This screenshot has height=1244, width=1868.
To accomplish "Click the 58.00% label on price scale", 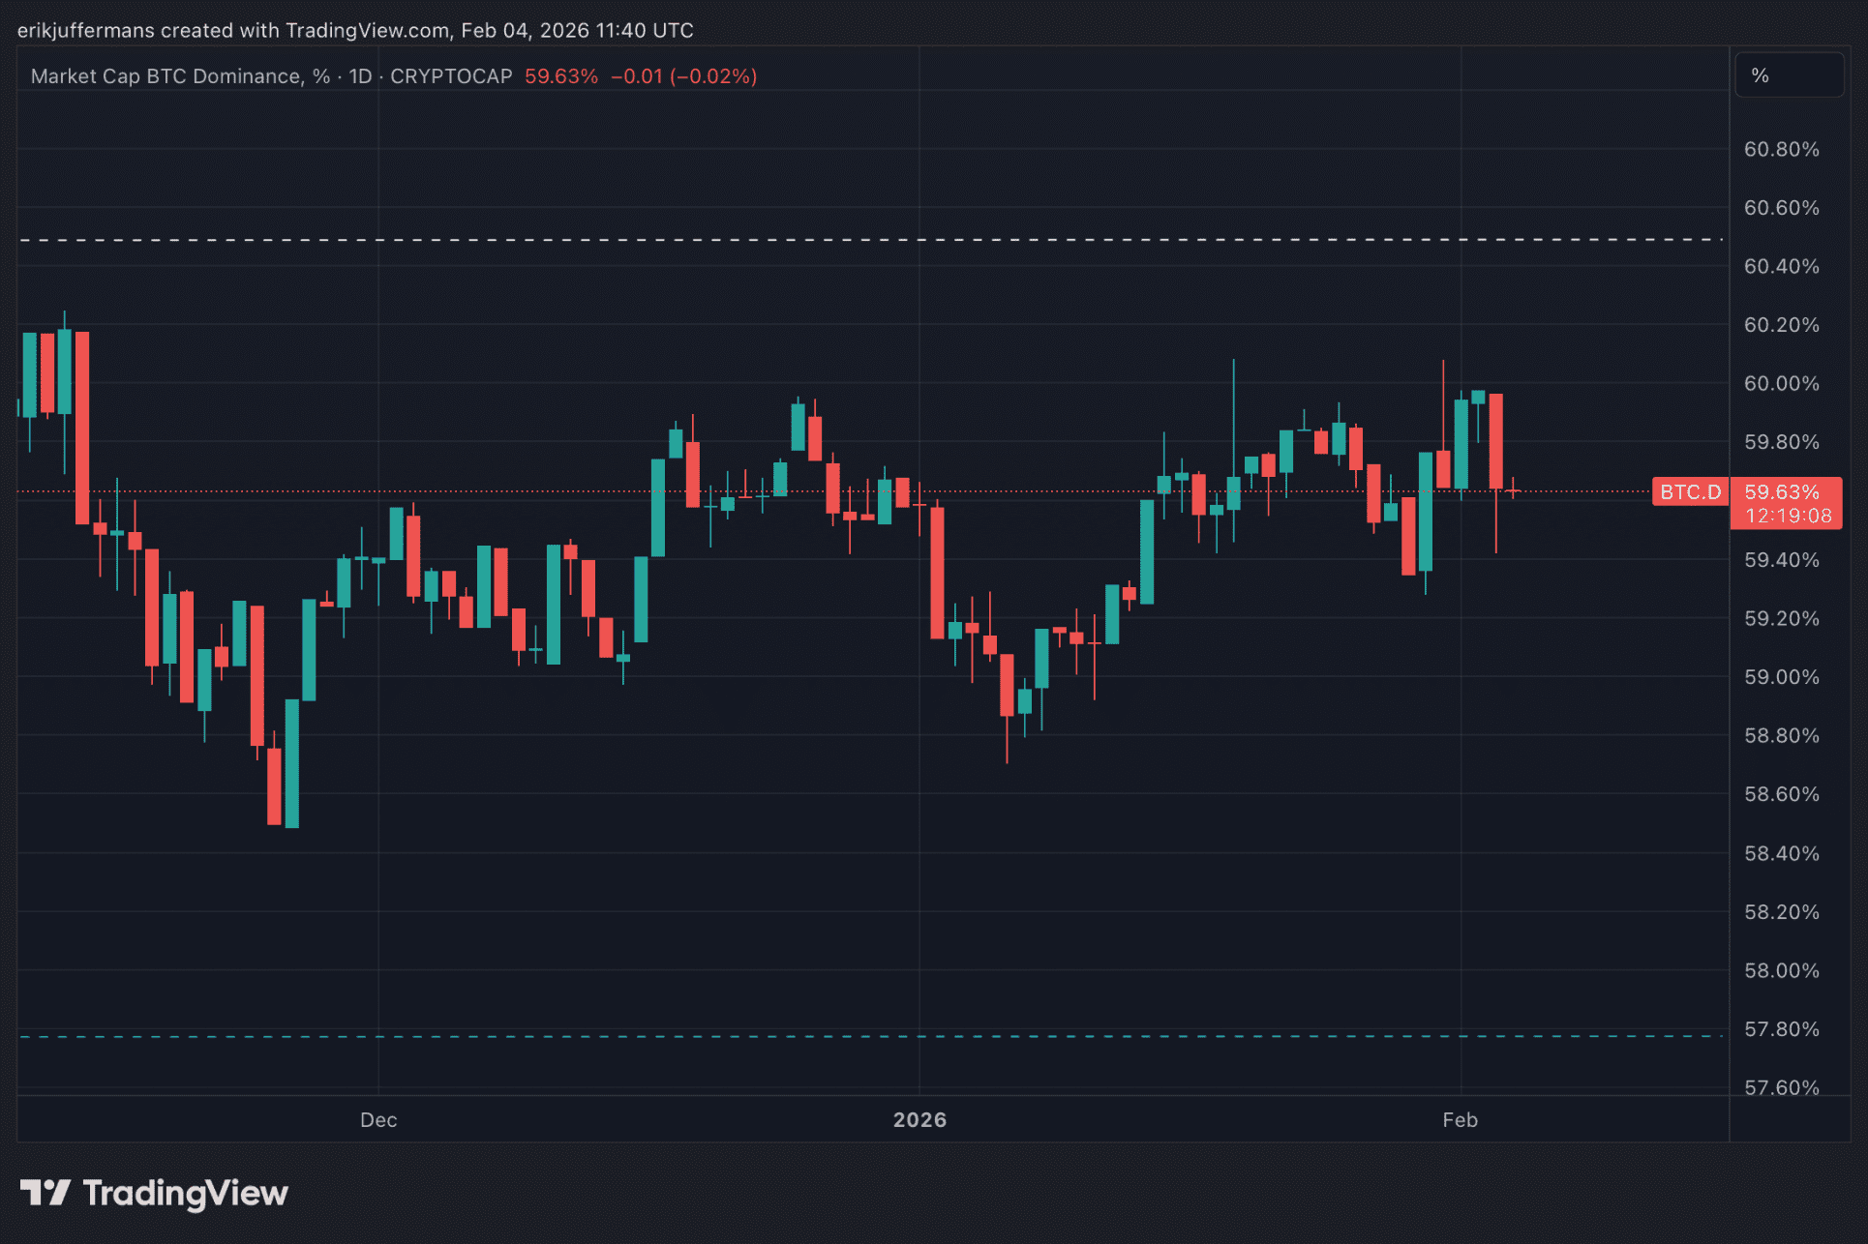I will click(x=1781, y=970).
